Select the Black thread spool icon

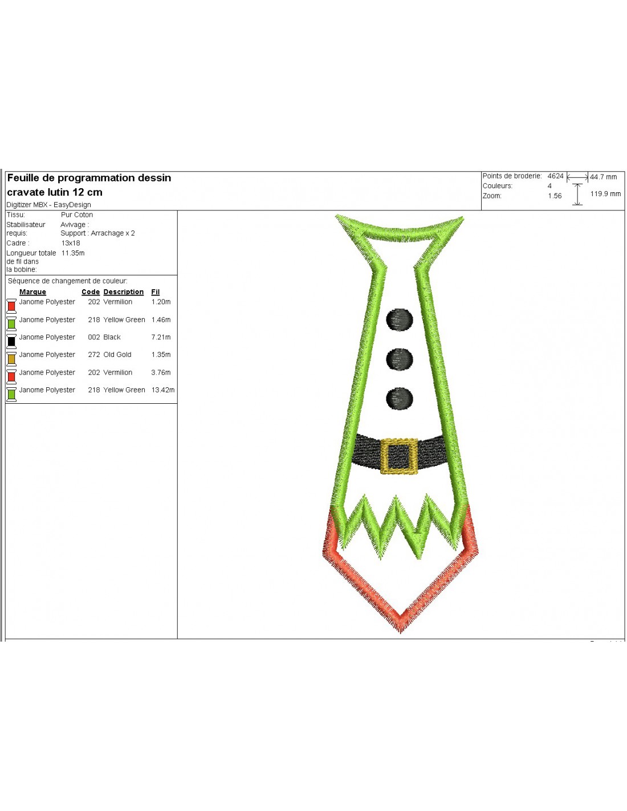[11, 341]
